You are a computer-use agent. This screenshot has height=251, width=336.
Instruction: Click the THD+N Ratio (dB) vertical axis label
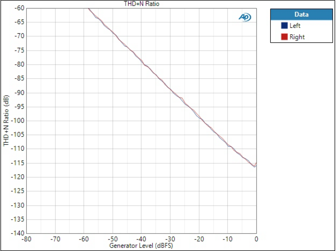coord(6,121)
